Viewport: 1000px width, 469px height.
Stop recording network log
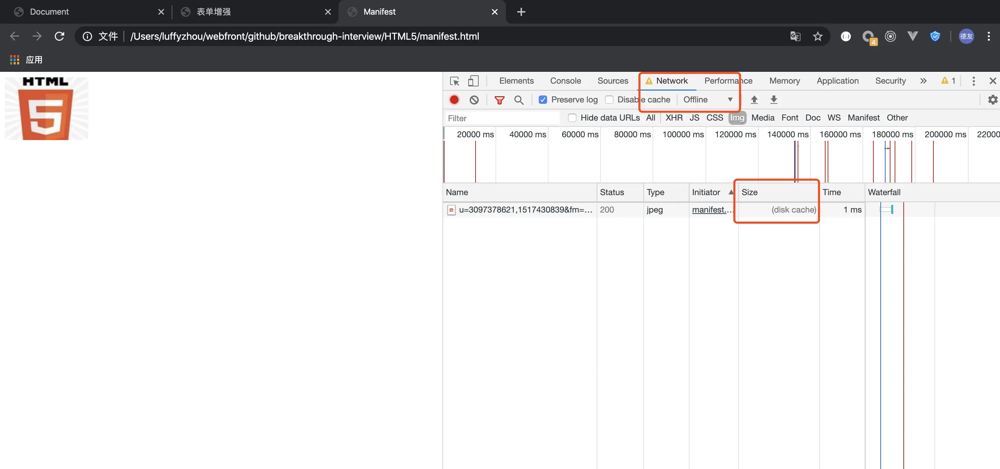coord(454,100)
